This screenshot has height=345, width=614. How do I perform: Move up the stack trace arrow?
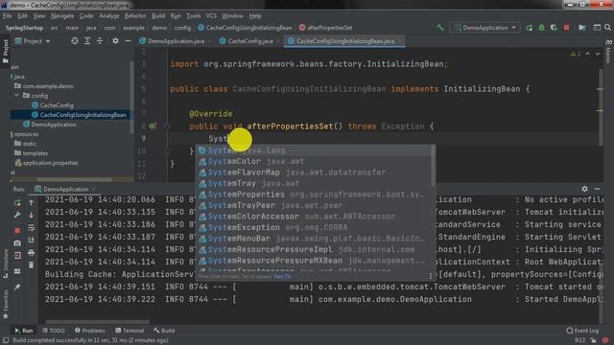pyautogui.click(x=32, y=202)
